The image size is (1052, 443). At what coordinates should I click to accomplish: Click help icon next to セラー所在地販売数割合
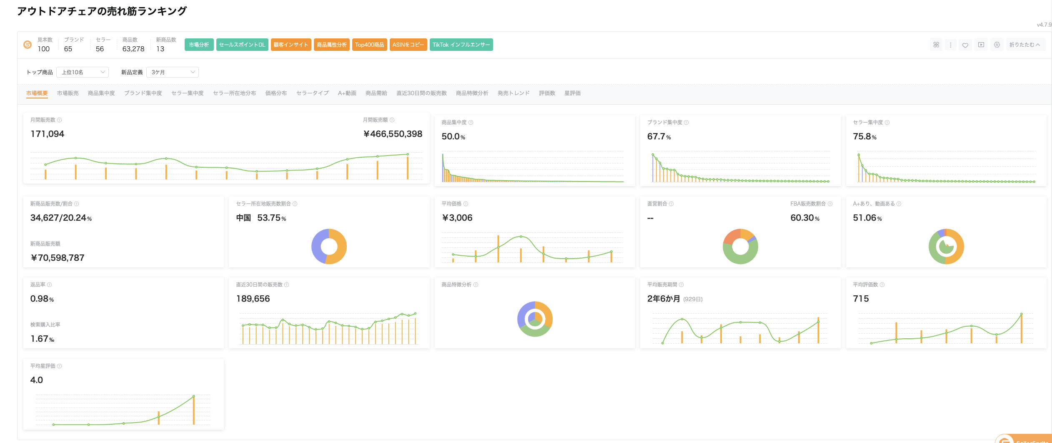295,204
